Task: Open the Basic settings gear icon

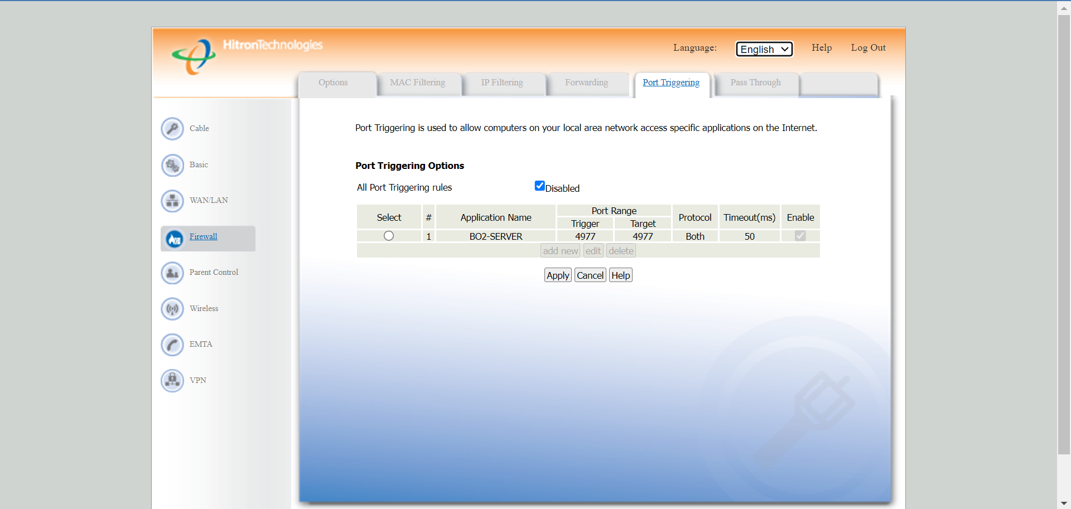Action: click(172, 165)
